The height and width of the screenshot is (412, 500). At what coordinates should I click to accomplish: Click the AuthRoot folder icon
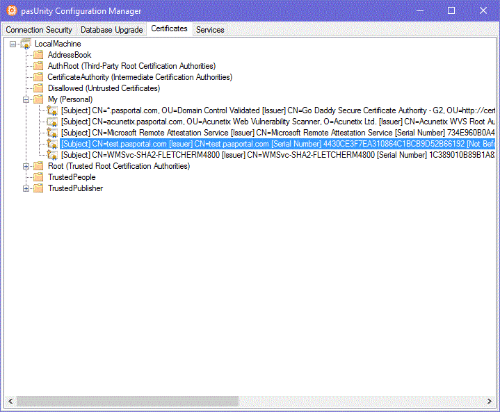pyautogui.click(x=38, y=66)
